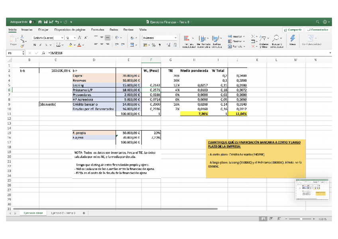
Task: Click the Ideas lightning bolt icon
Action: click(x=293, y=38)
